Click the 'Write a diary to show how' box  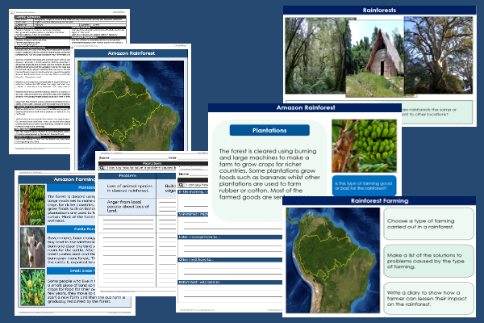[x=428, y=298]
